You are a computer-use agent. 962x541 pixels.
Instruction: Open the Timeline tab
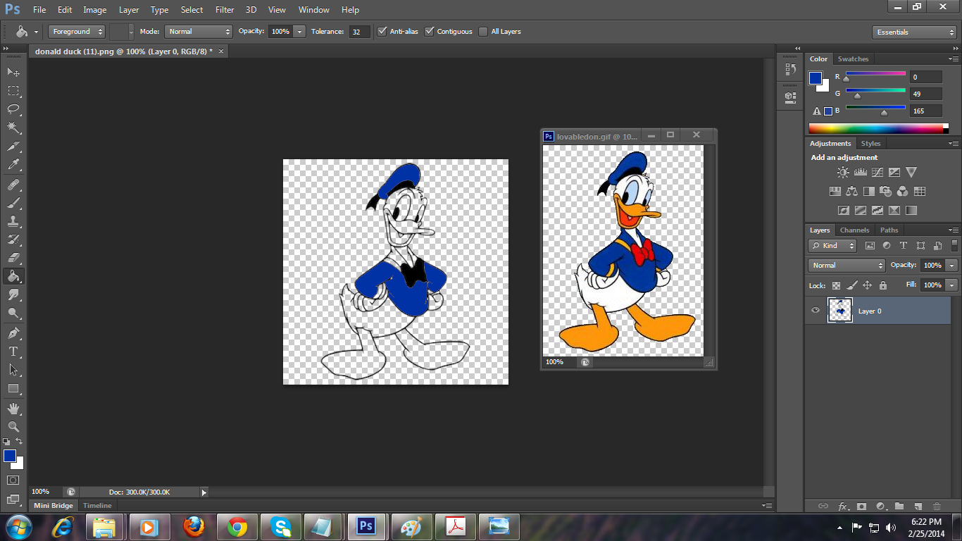point(97,506)
